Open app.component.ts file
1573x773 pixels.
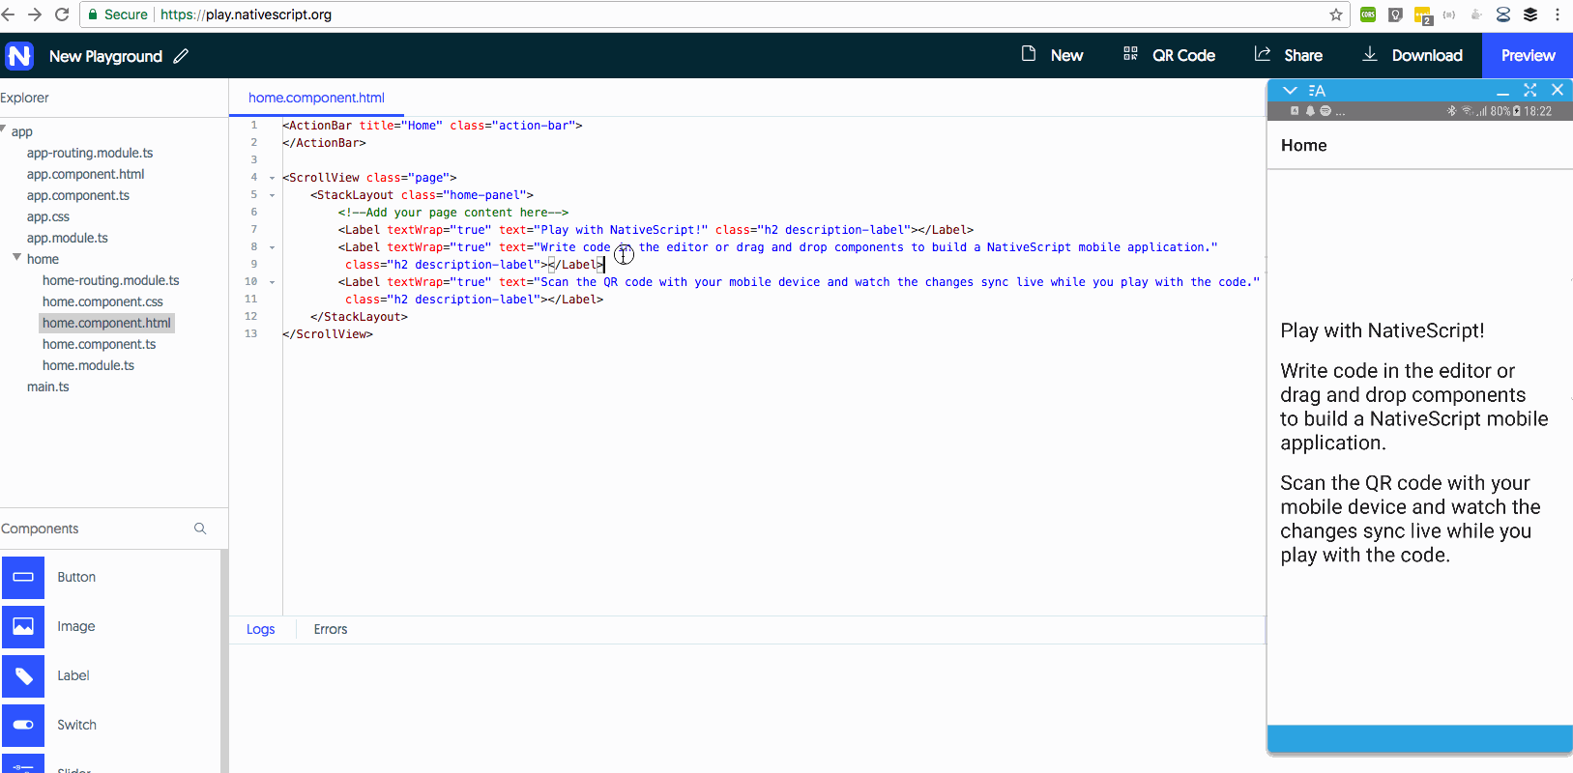tap(78, 195)
